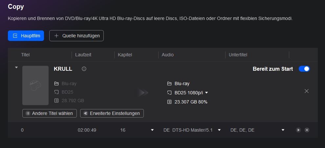Click the Hauptfilm mode button
Image resolution: width=325 pixels, height=148 pixels.
(26, 36)
